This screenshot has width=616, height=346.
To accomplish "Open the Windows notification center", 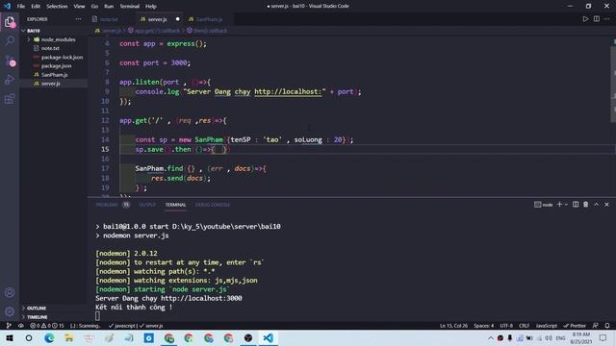I will pos(603,337).
